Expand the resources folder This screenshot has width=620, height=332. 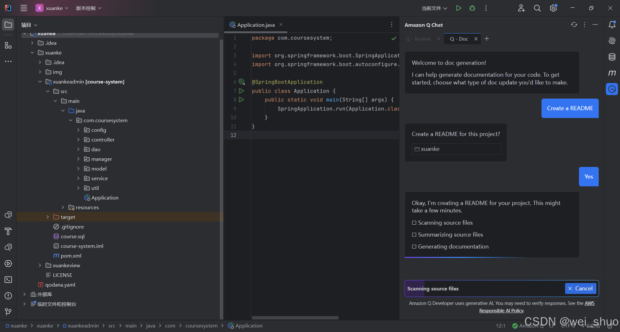[x=63, y=207]
